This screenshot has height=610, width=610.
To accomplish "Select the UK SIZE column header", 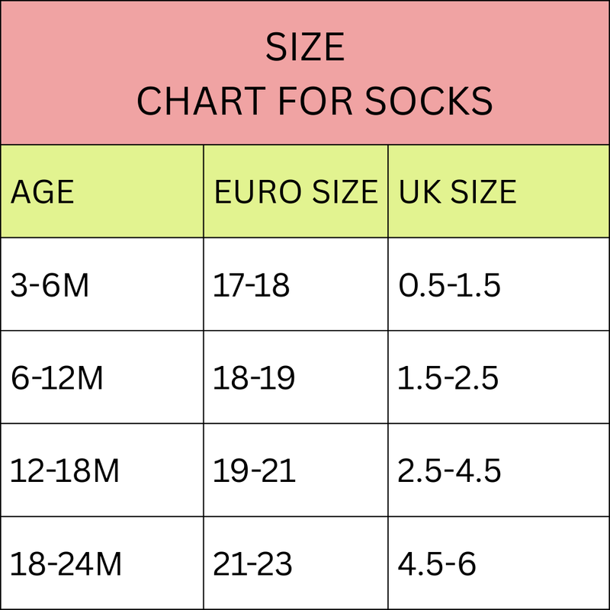I will 458,192.
